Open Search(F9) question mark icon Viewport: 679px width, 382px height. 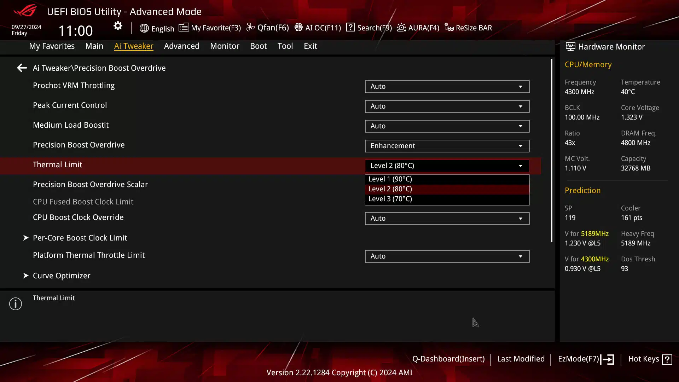(350, 27)
